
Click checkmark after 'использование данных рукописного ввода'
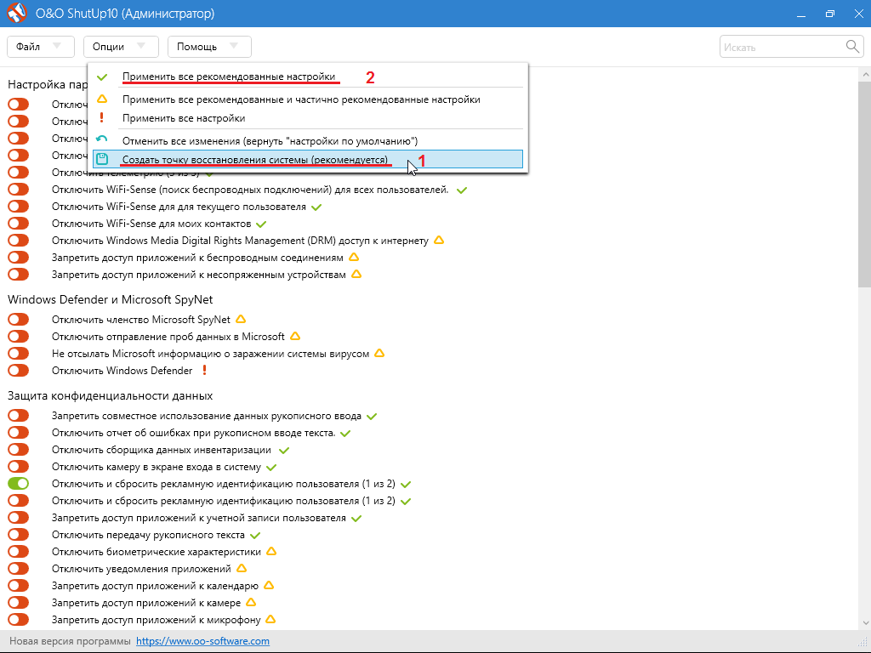point(372,417)
